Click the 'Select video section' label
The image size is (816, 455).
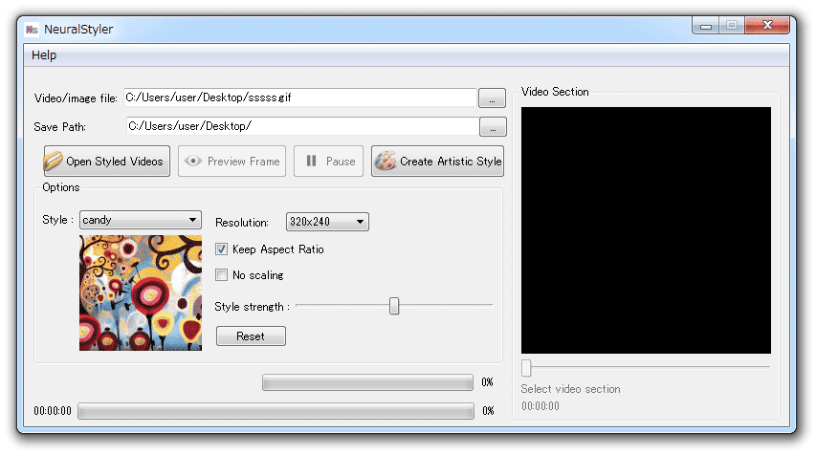[570, 389]
